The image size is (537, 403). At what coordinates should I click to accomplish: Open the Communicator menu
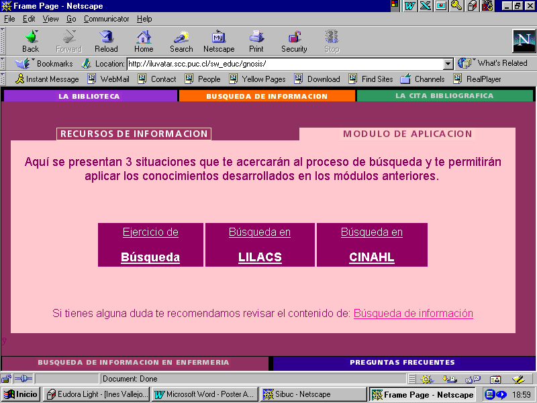coord(107,19)
